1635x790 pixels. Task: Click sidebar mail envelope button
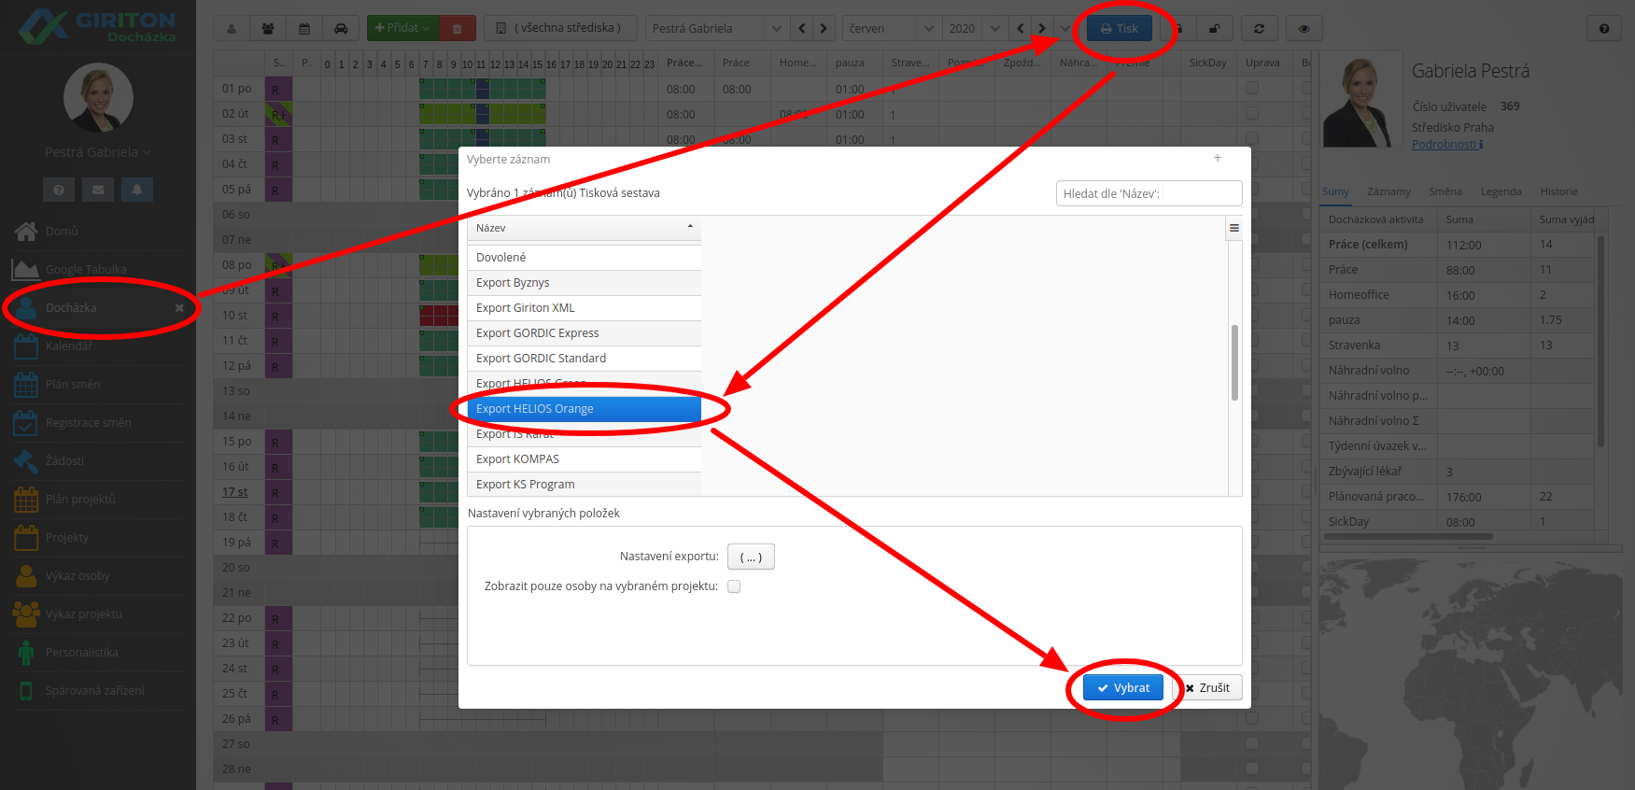pyautogui.click(x=98, y=190)
